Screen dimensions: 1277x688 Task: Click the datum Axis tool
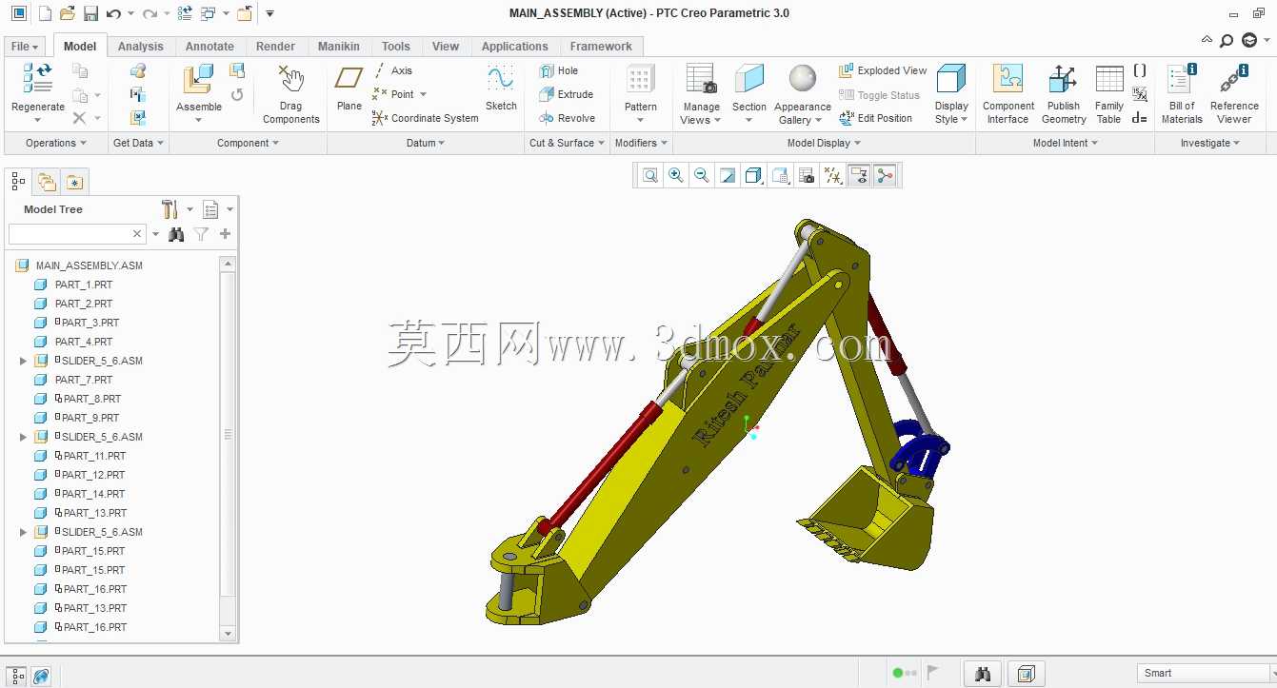392,70
